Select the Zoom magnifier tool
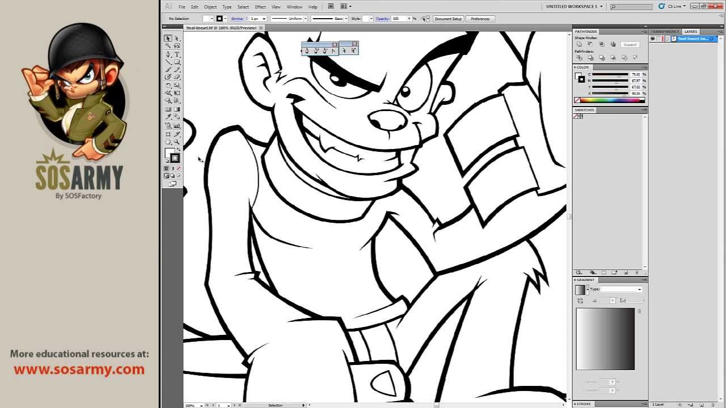Screen dimensions: 726x408 pyautogui.click(x=177, y=142)
